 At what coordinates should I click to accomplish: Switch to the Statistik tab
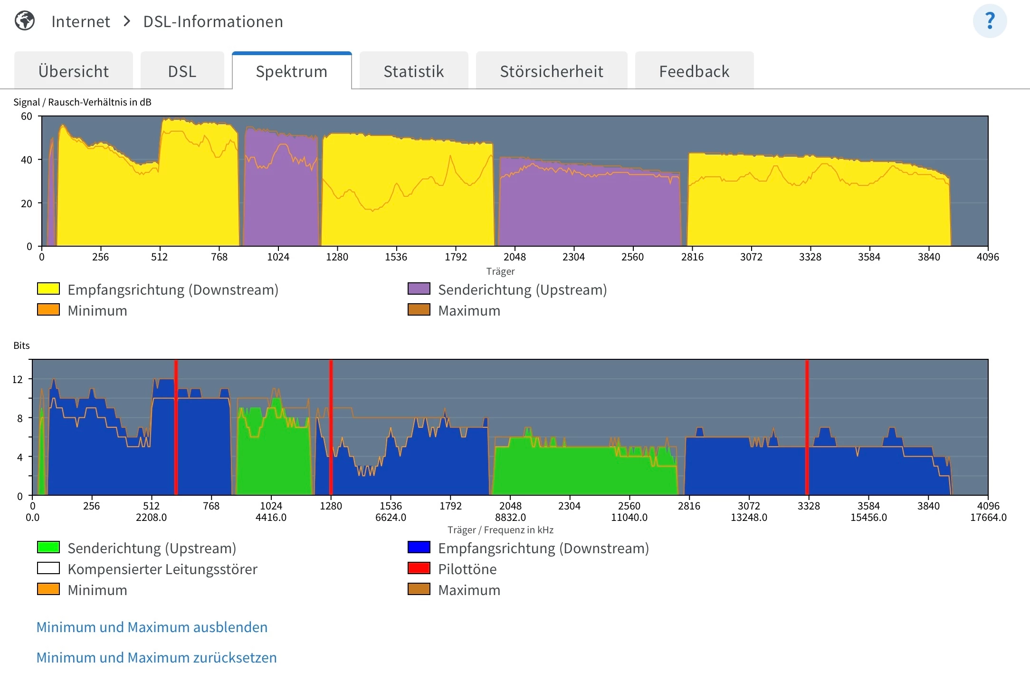pyautogui.click(x=413, y=71)
